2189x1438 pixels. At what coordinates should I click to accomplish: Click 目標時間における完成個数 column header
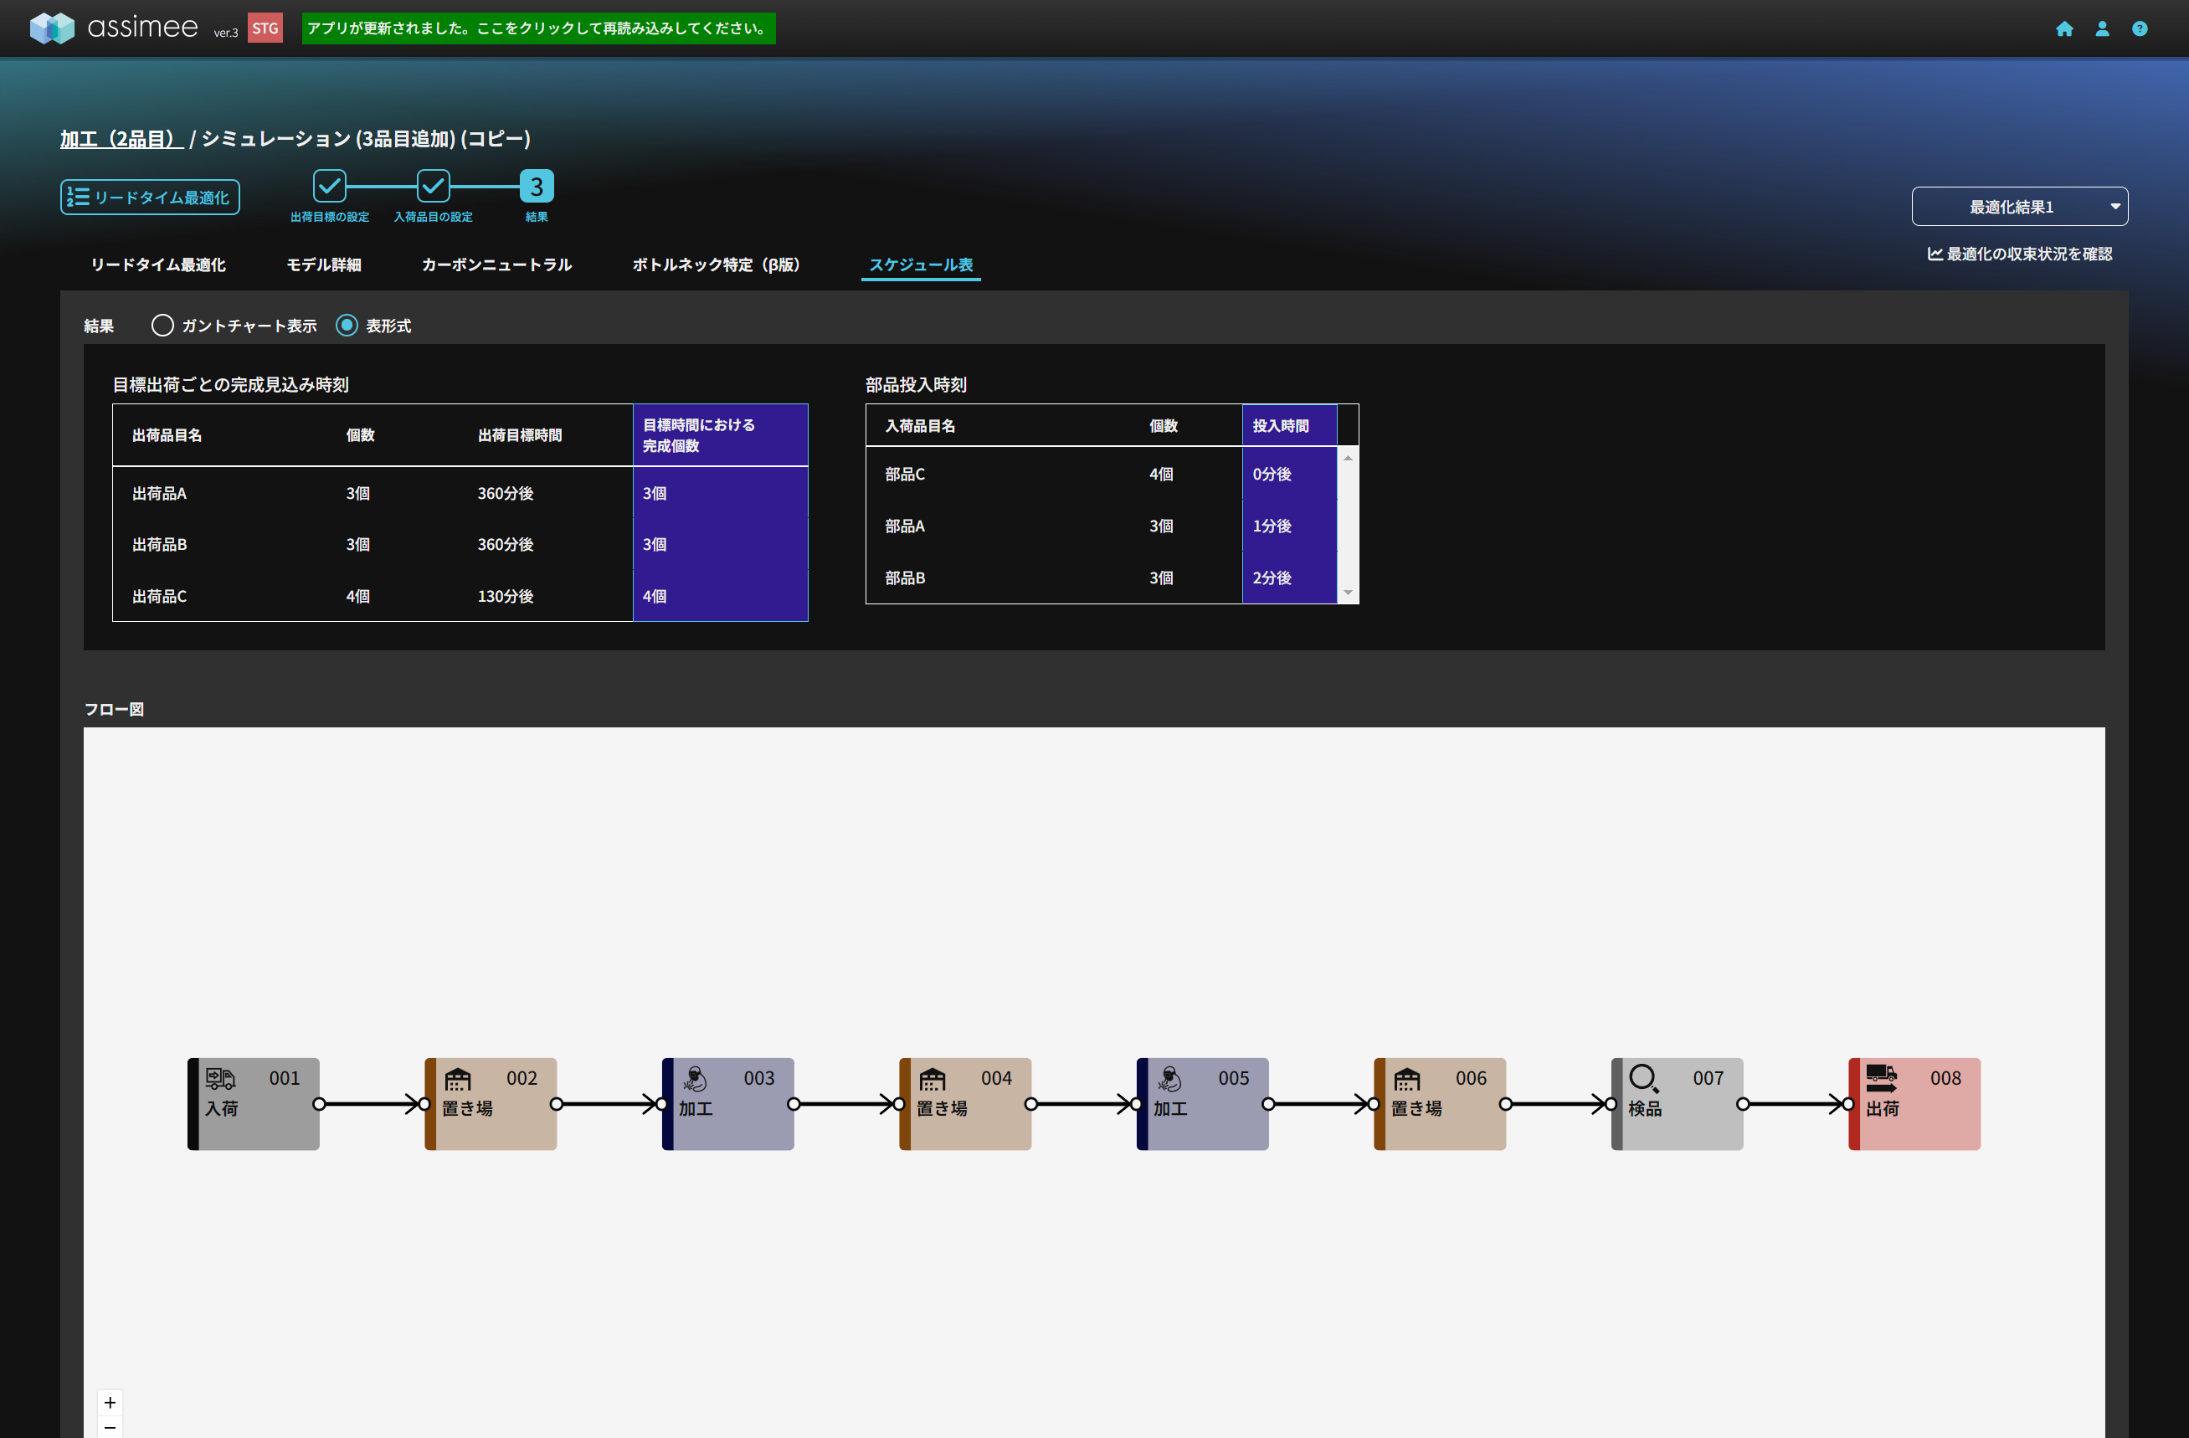[720, 436]
